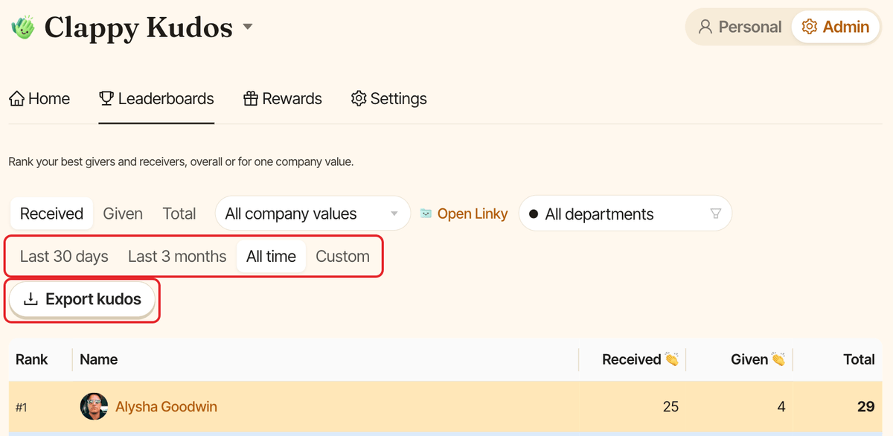Image resolution: width=893 pixels, height=436 pixels.
Task: Click Alysha Goodwin's received value 25
Action: [670, 407]
